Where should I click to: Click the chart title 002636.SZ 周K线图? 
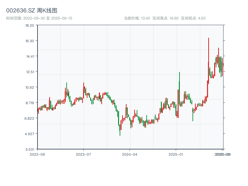[x=32, y=11]
